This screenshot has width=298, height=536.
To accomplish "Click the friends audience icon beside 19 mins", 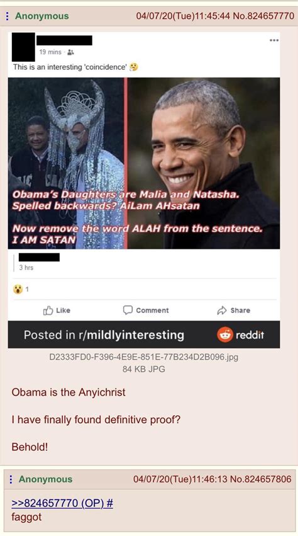I will point(70,52).
